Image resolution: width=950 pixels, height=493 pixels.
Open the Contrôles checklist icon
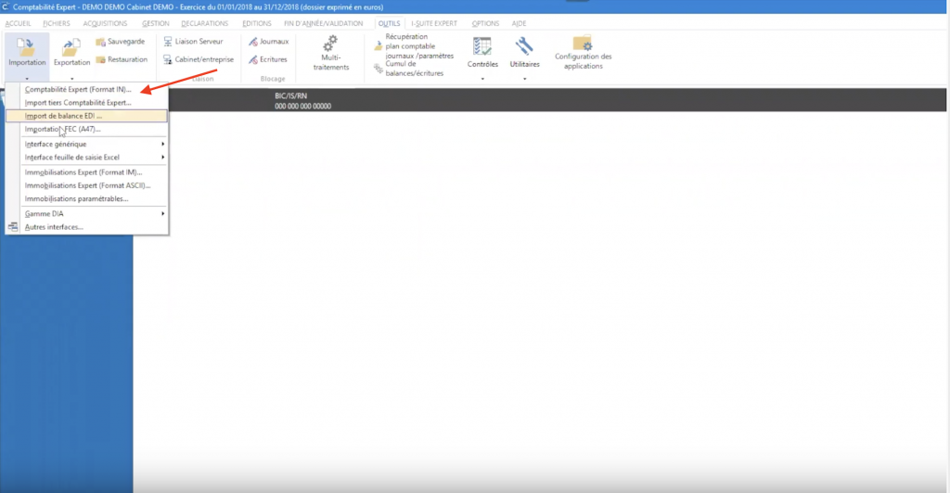[482, 46]
